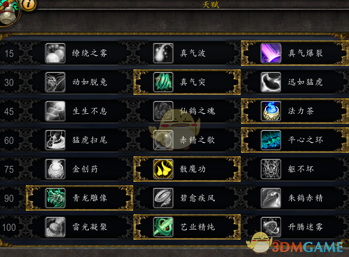Select the 青龙雕像 dragon statue icon
Viewport: 349px width, 257px height.
tap(55, 198)
